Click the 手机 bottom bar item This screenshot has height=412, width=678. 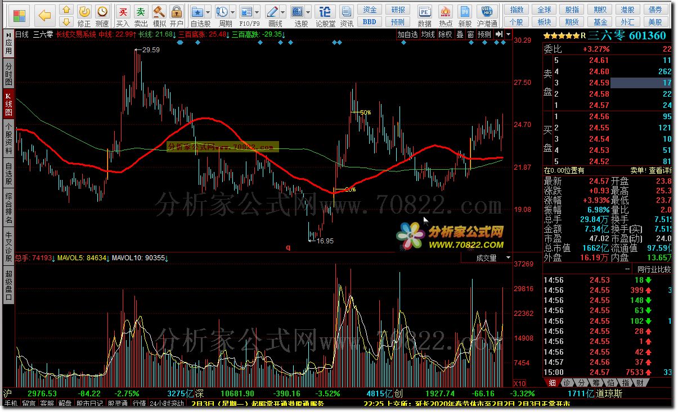(x=12, y=404)
